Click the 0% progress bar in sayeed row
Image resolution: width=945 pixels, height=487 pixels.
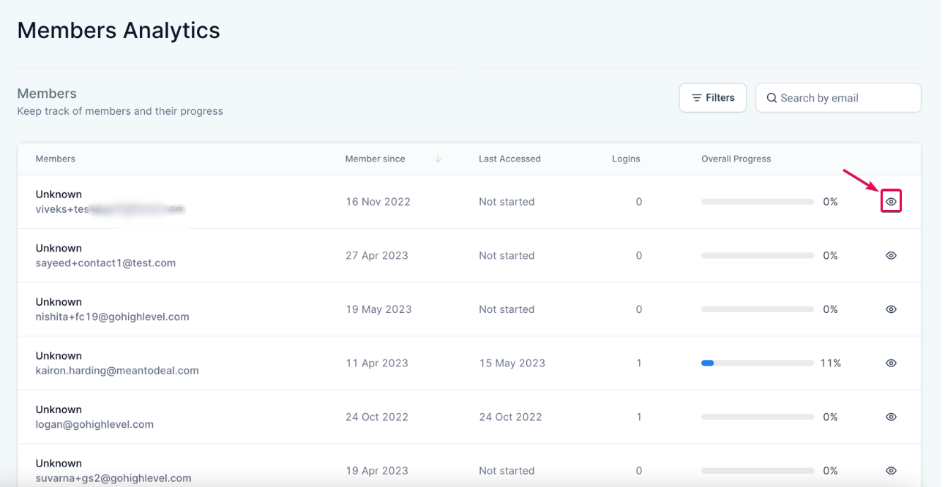758,255
